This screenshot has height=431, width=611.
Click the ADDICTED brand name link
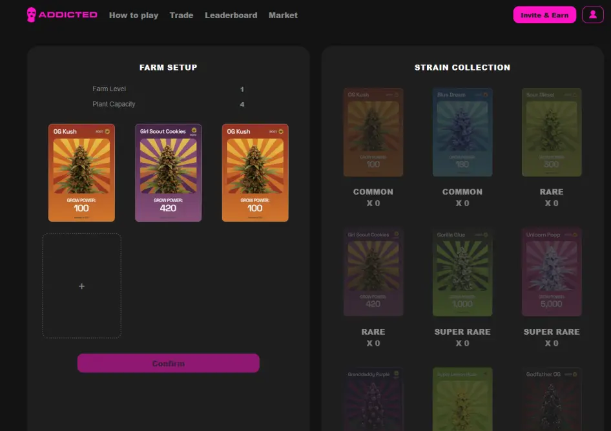(x=68, y=15)
